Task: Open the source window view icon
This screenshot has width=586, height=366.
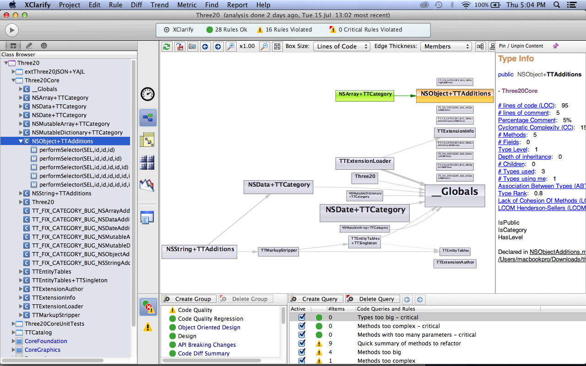Action: point(147,217)
